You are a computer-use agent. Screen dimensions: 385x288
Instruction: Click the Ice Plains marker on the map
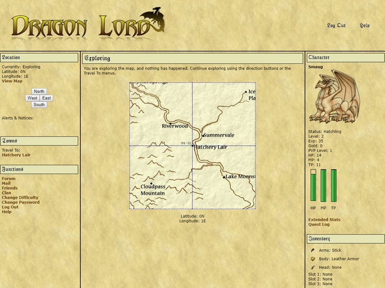pos(245,91)
